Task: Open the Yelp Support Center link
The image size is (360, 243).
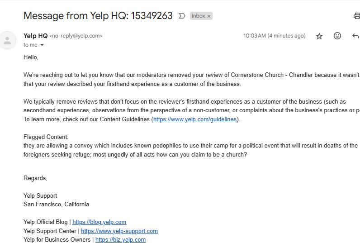Action: click(x=119, y=231)
